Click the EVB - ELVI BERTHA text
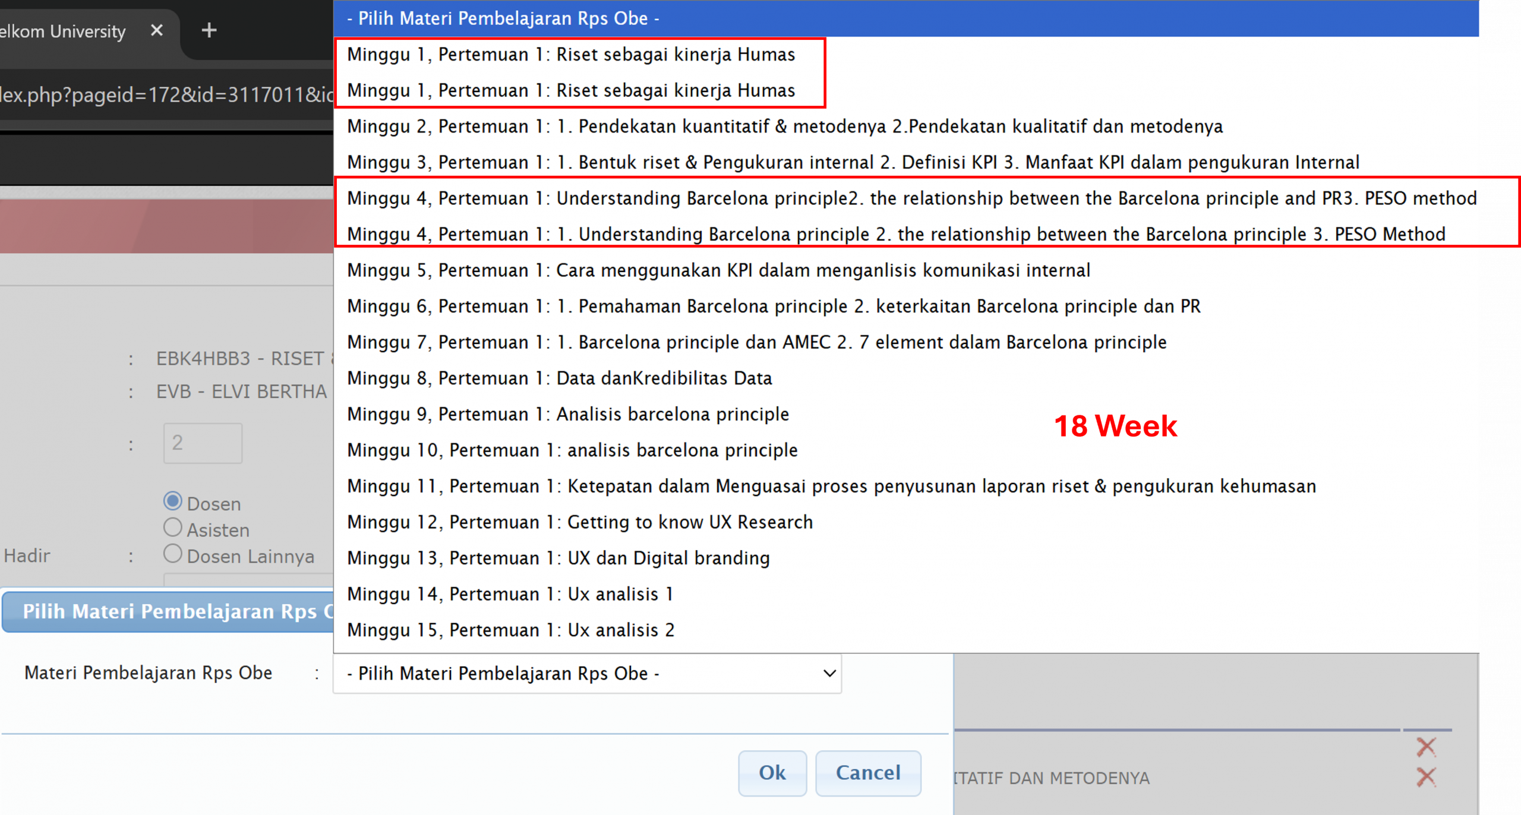Screen dimensions: 1521x815 [242, 391]
